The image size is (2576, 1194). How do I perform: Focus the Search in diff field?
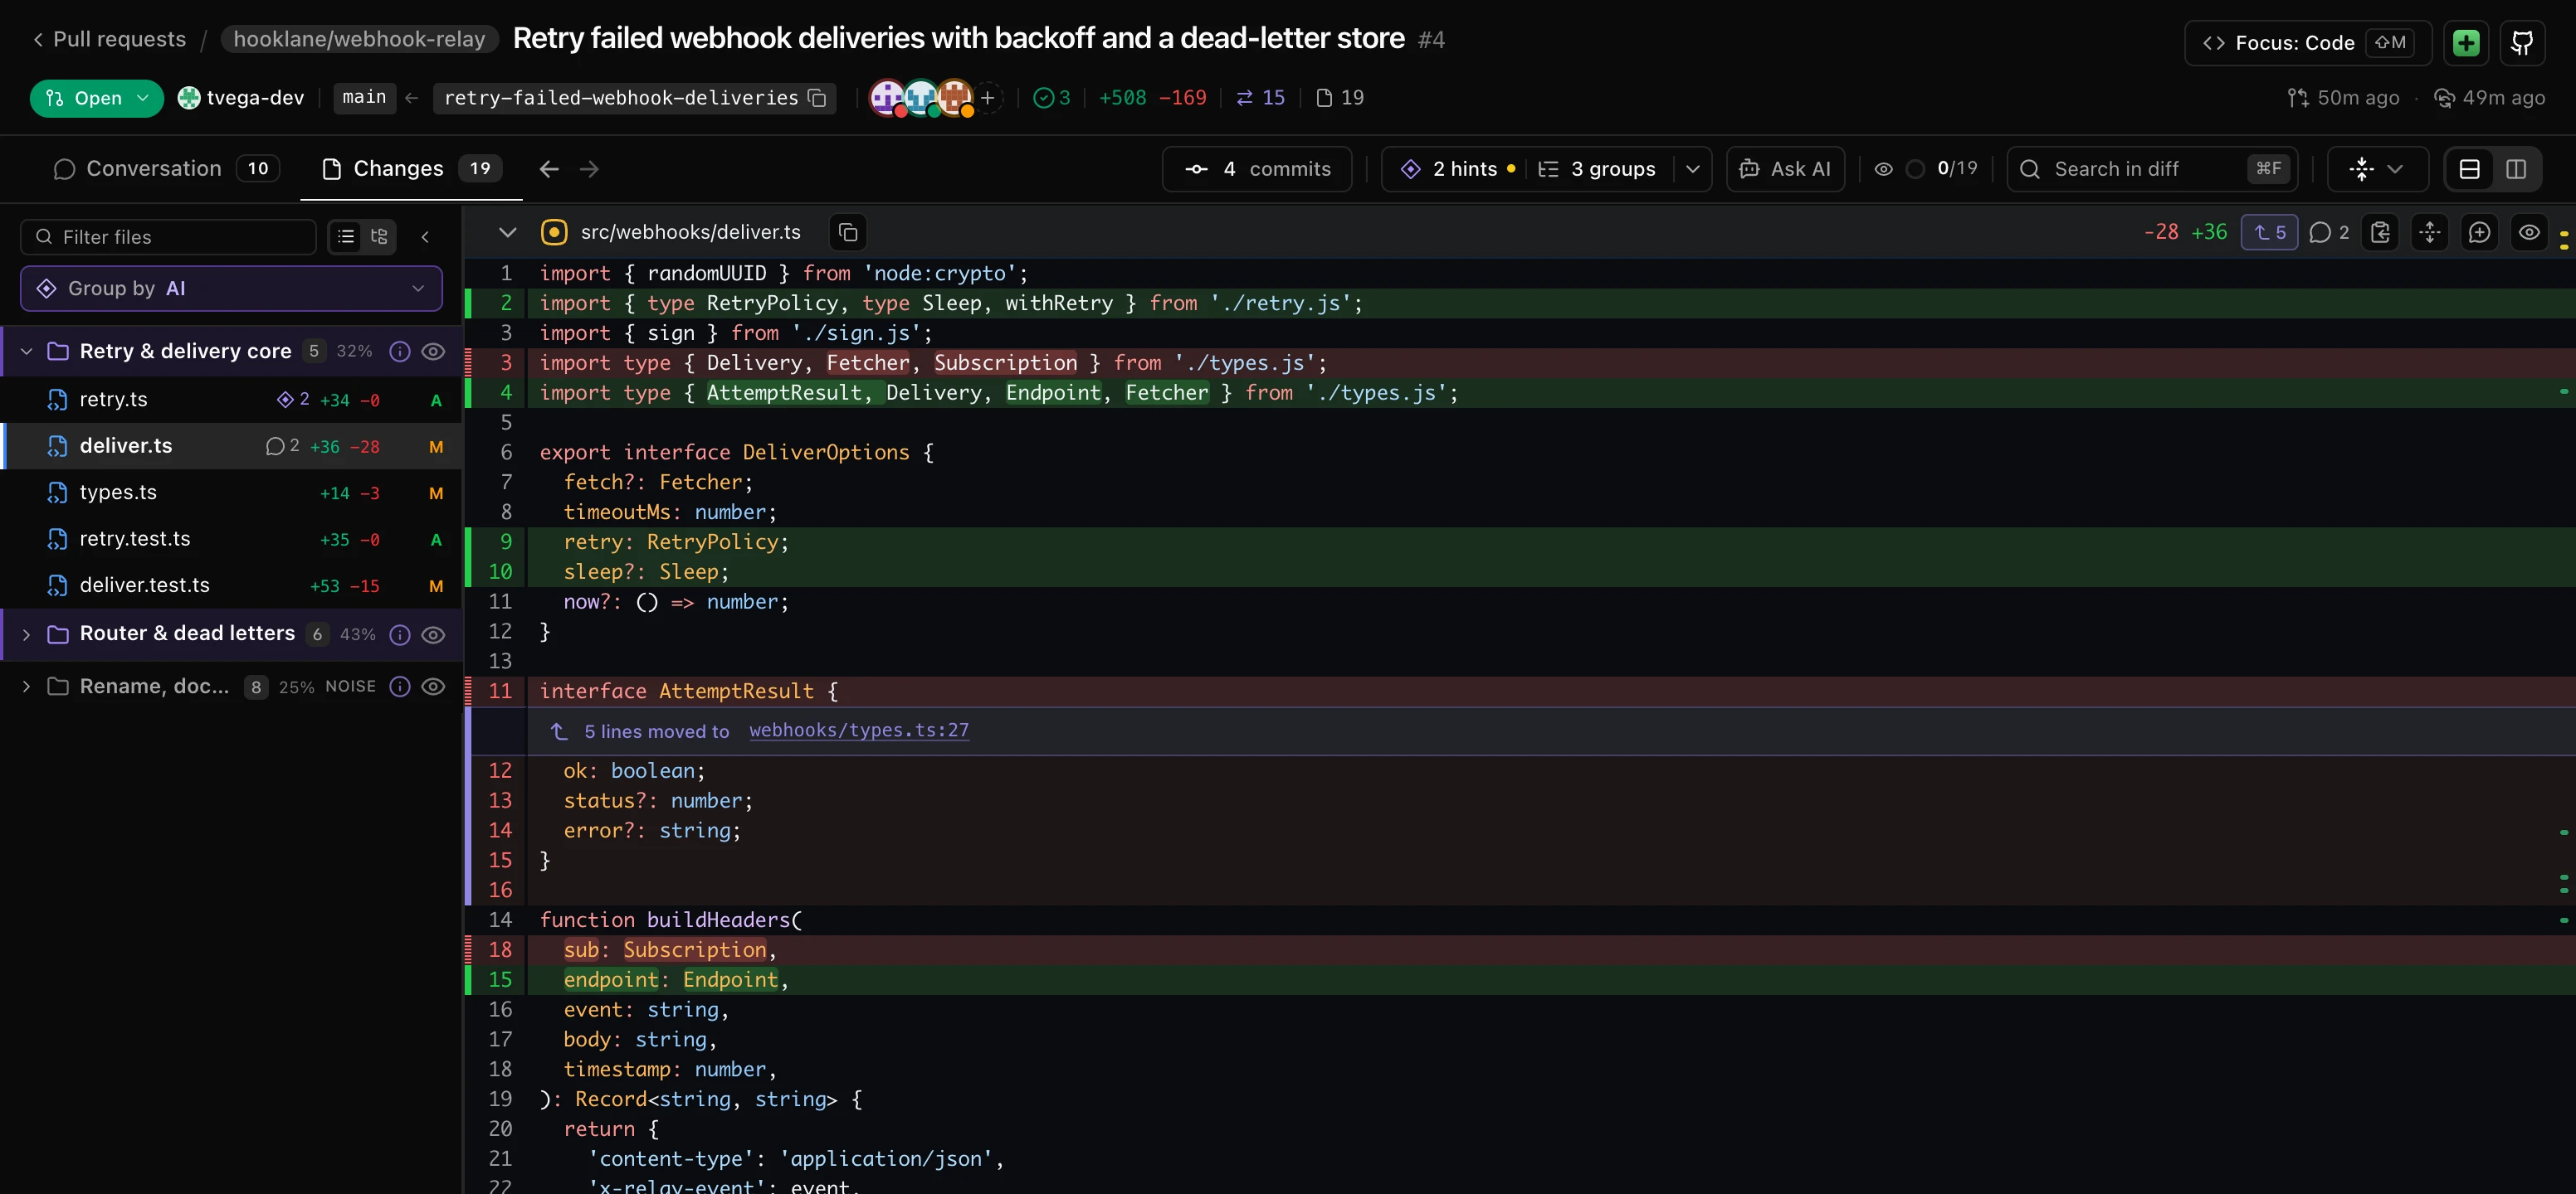pyautogui.click(x=2152, y=169)
